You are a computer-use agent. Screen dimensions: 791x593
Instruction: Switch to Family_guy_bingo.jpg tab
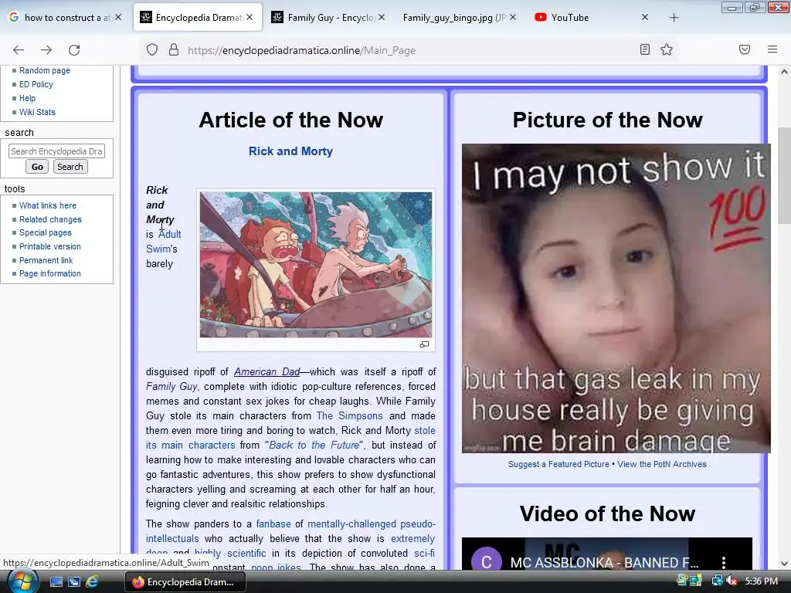pos(454,18)
